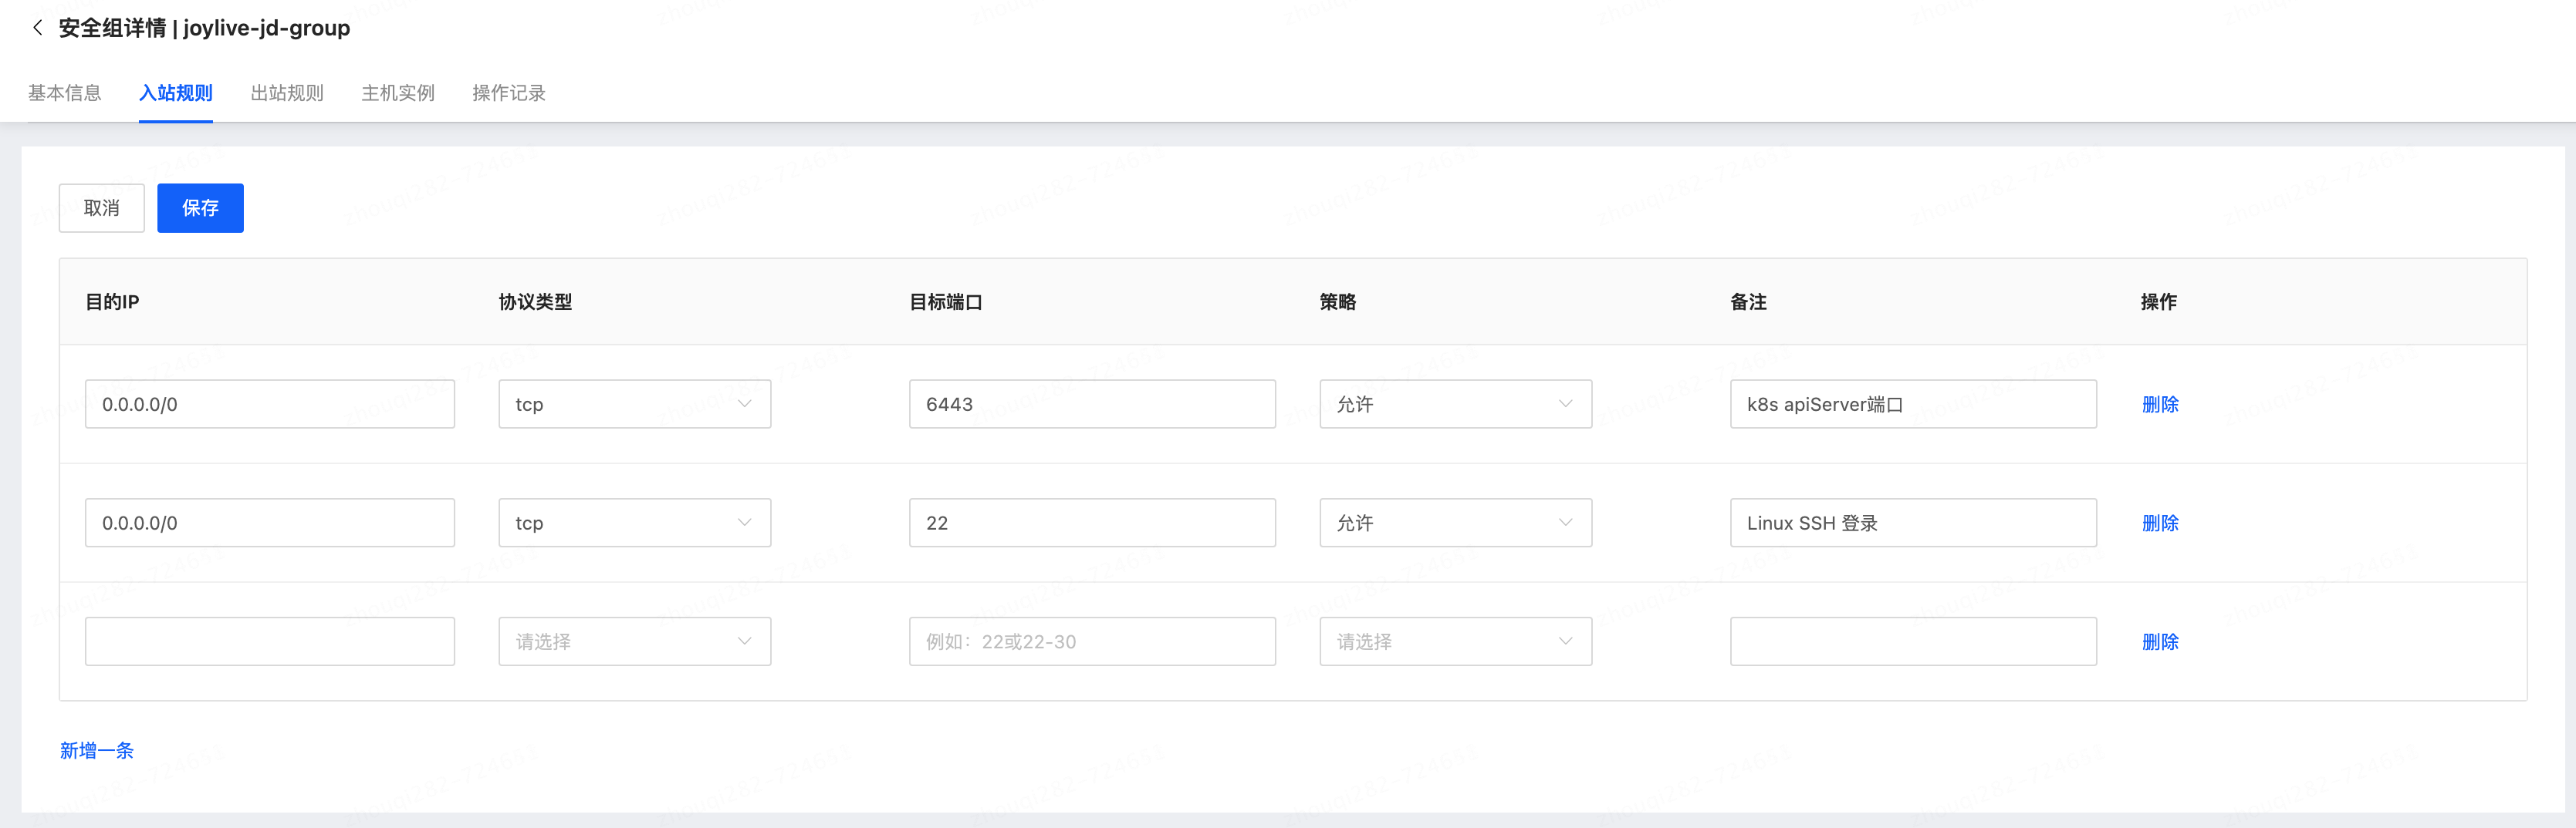Open protocol dropdown for port 22 rule
The image size is (2576, 828).
(x=634, y=523)
